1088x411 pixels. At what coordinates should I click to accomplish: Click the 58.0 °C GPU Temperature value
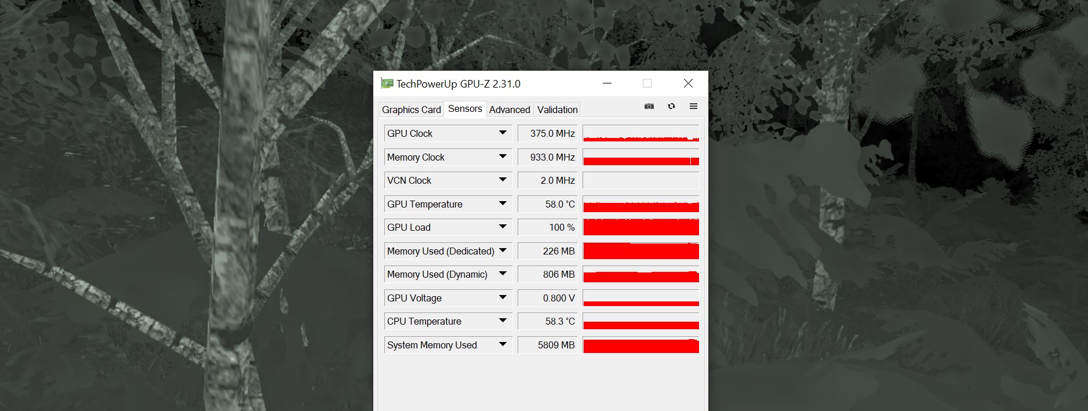pyautogui.click(x=547, y=204)
